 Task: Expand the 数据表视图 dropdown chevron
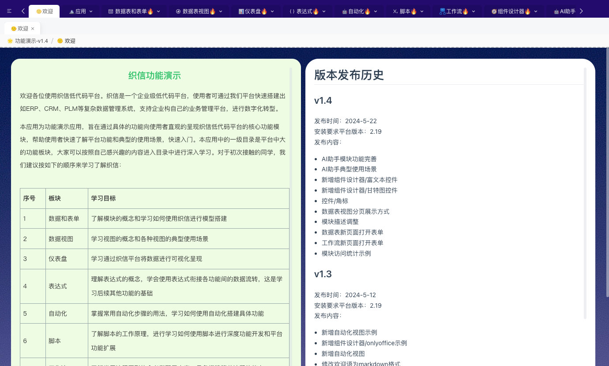[x=221, y=11]
